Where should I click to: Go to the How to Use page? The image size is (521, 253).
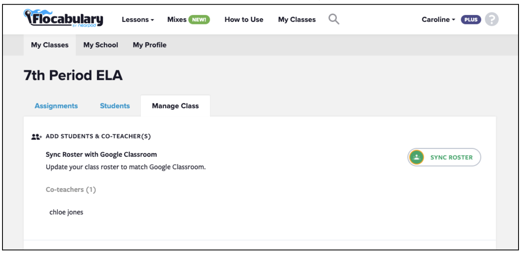click(244, 19)
